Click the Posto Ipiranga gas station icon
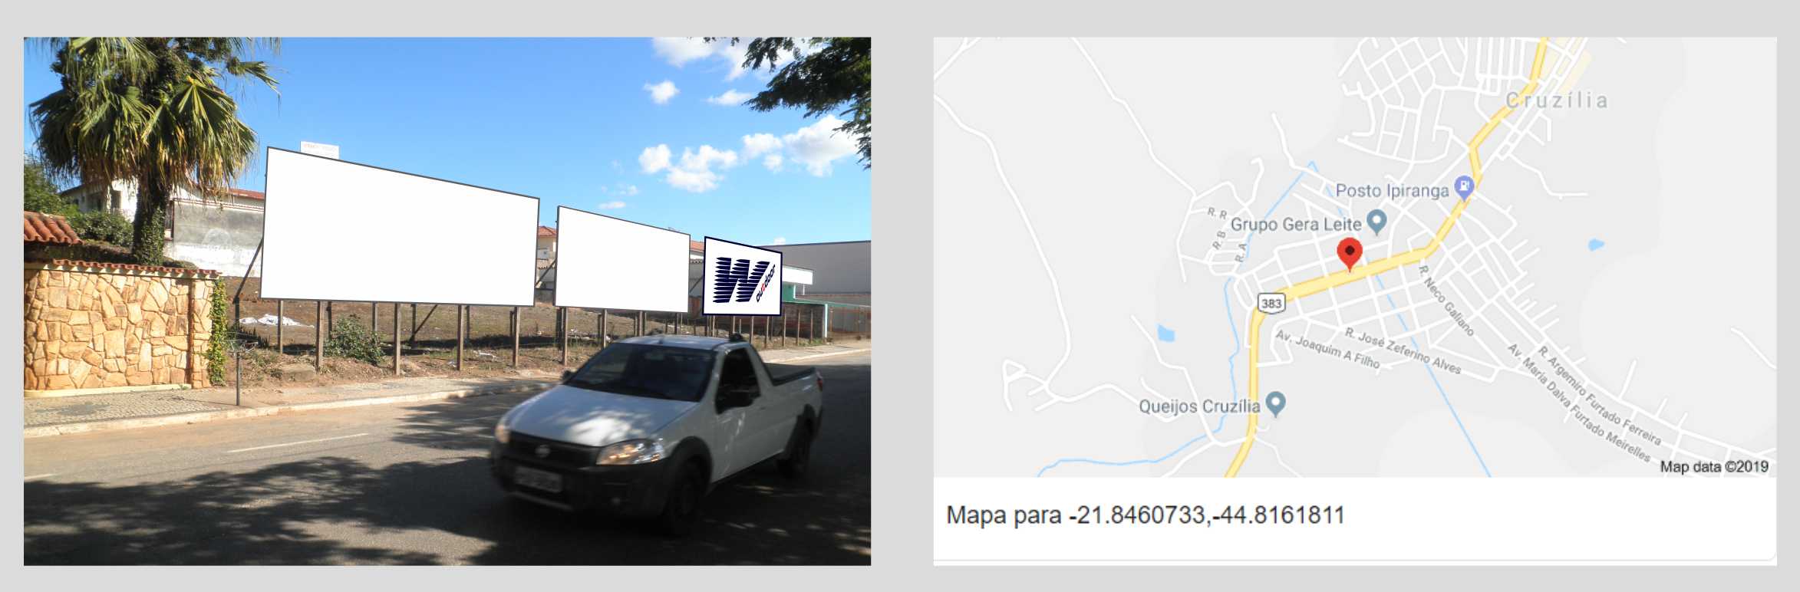The height and width of the screenshot is (592, 1800). (1464, 187)
